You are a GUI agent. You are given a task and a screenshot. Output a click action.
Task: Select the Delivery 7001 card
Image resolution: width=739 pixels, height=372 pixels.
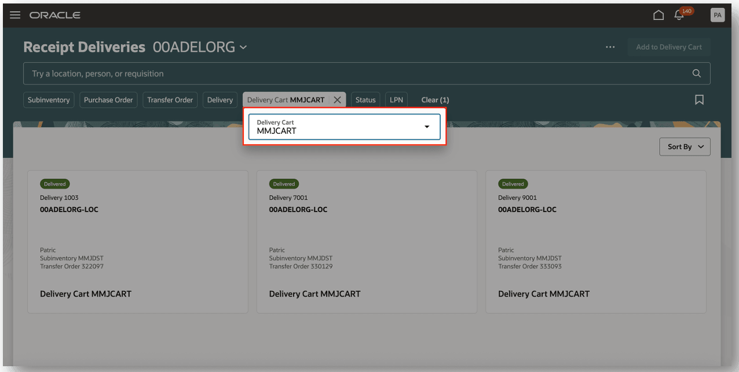367,242
